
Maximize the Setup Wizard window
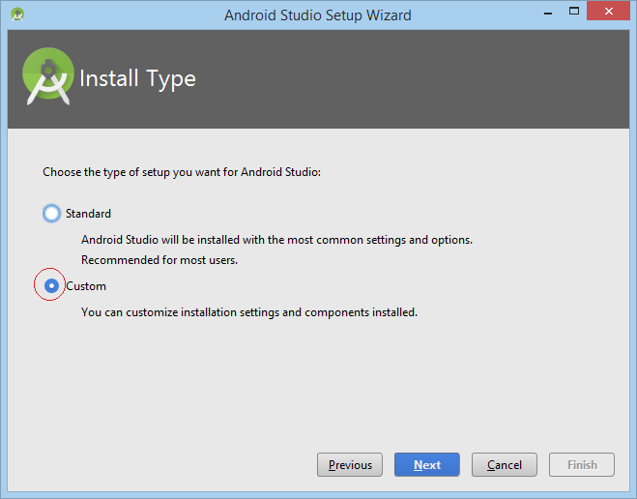(573, 12)
